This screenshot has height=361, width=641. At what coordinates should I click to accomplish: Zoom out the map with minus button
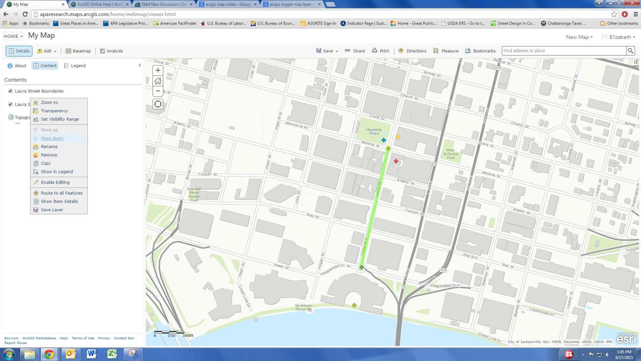click(x=158, y=91)
